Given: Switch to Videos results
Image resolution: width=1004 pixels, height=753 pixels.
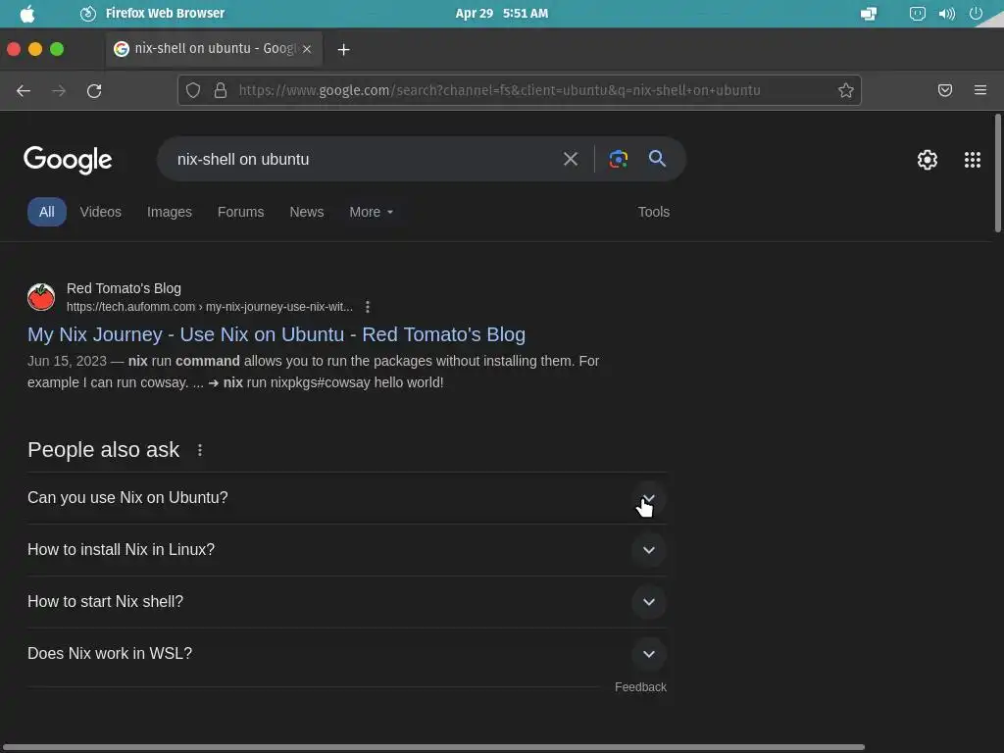Looking at the screenshot, I should pos(101,212).
